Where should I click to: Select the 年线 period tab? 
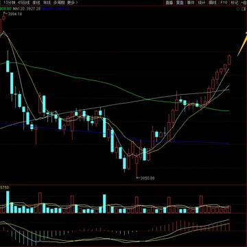[x=47, y=3]
